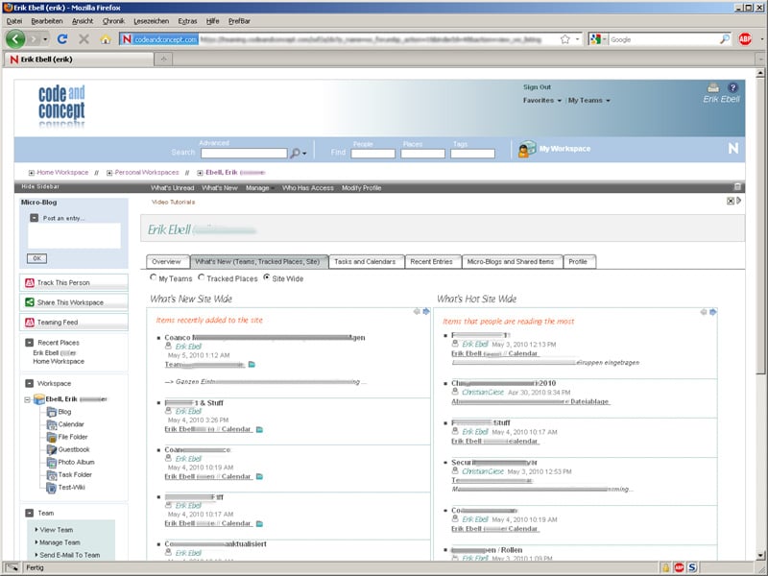768x576 pixels.
Task: Click the Share This Workspace icon
Action: point(30,302)
